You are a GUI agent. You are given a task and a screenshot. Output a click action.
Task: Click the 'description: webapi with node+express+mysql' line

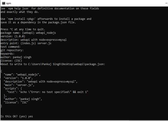(34, 40)
